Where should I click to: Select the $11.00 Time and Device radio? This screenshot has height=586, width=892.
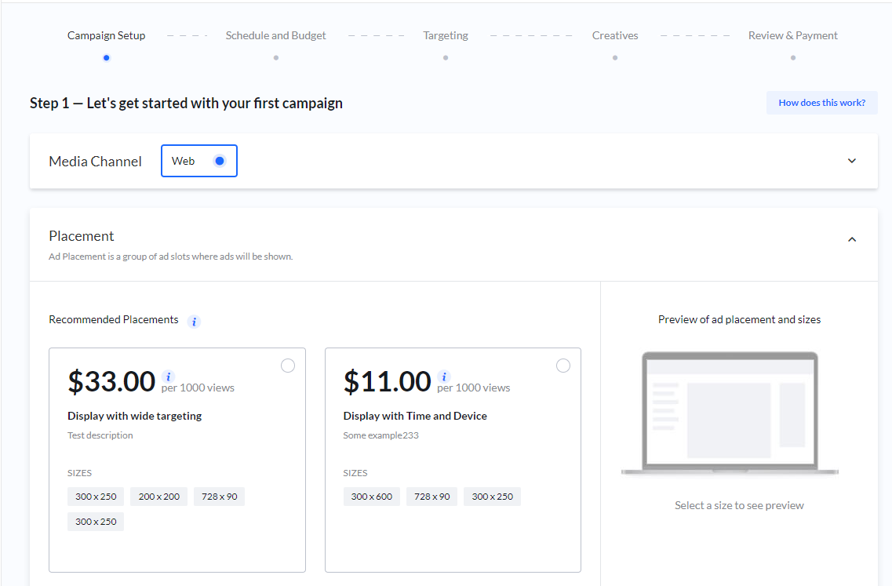pyautogui.click(x=563, y=366)
